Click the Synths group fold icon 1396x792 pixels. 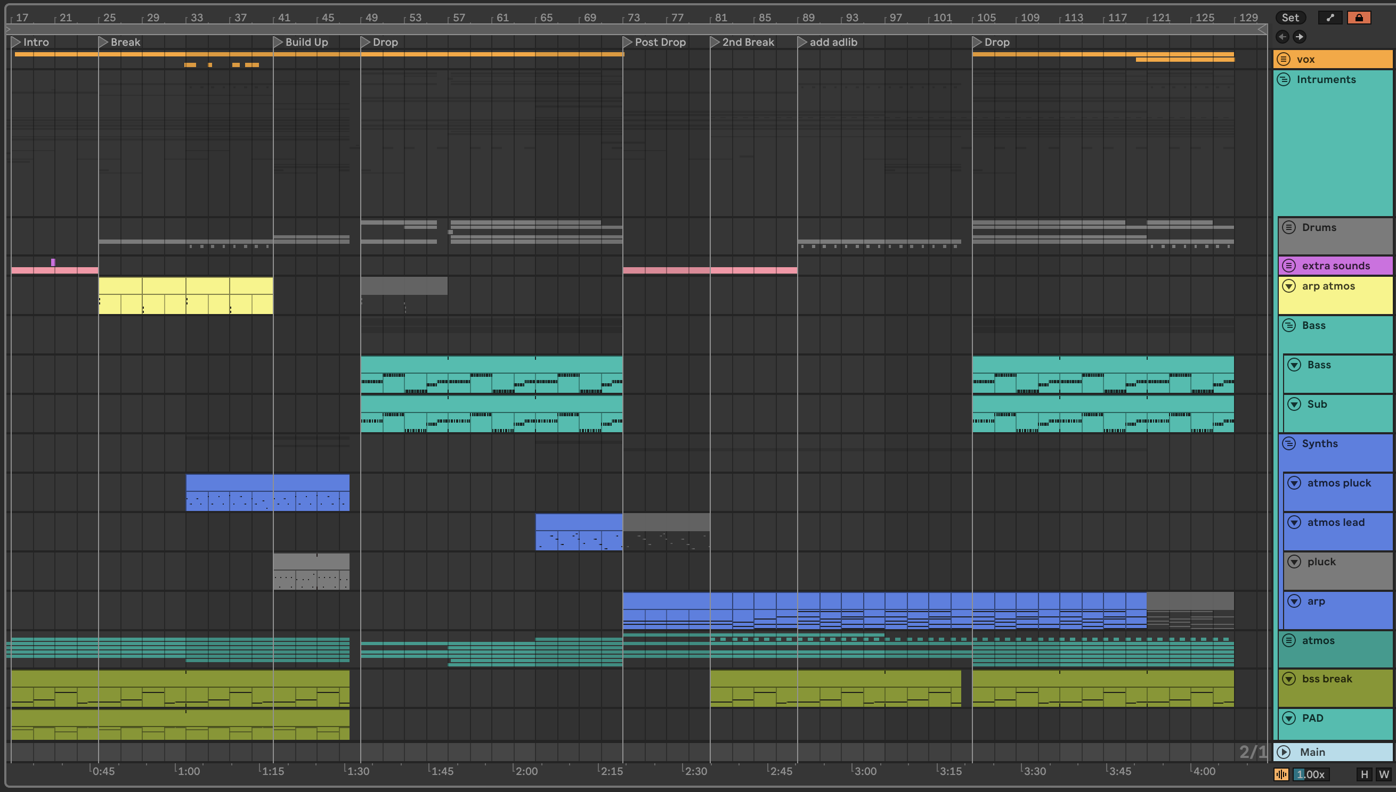[1288, 443]
